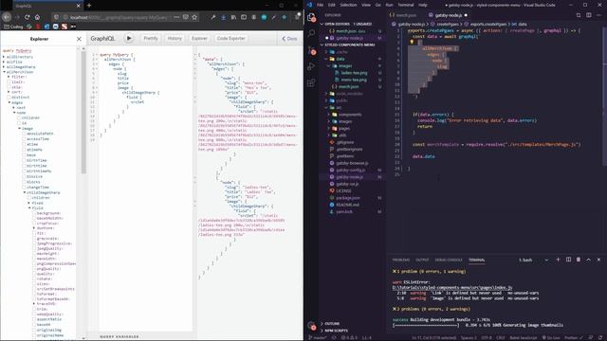Expand the allDirectory field in Explorer

click(4, 57)
